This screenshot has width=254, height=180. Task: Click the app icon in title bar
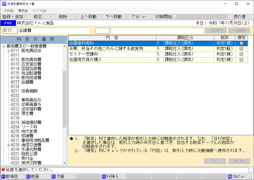click(4, 3)
